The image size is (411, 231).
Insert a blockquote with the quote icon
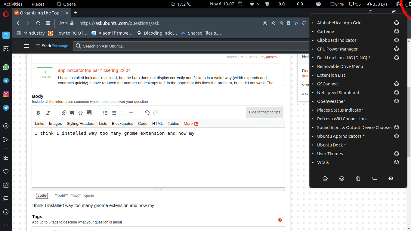(x=72, y=112)
